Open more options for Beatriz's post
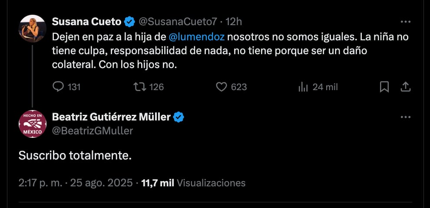This screenshot has width=430, height=208. click(x=405, y=117)
